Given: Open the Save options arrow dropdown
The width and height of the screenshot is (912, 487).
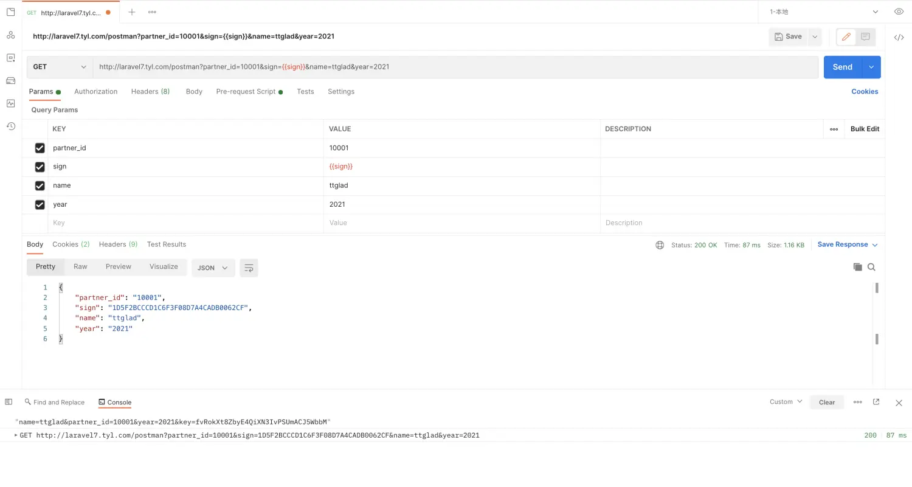Looking at the screenshot, I should (x=815, y=36).
